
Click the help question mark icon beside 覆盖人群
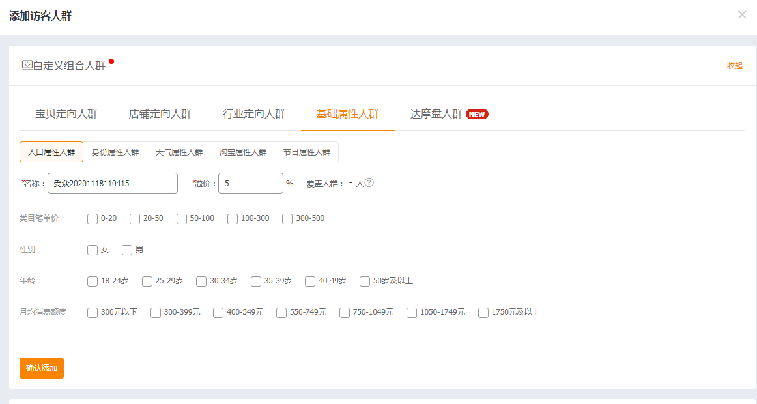369,183
